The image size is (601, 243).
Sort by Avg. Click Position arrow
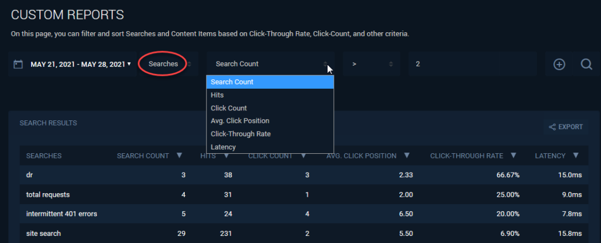click(407, 156)
